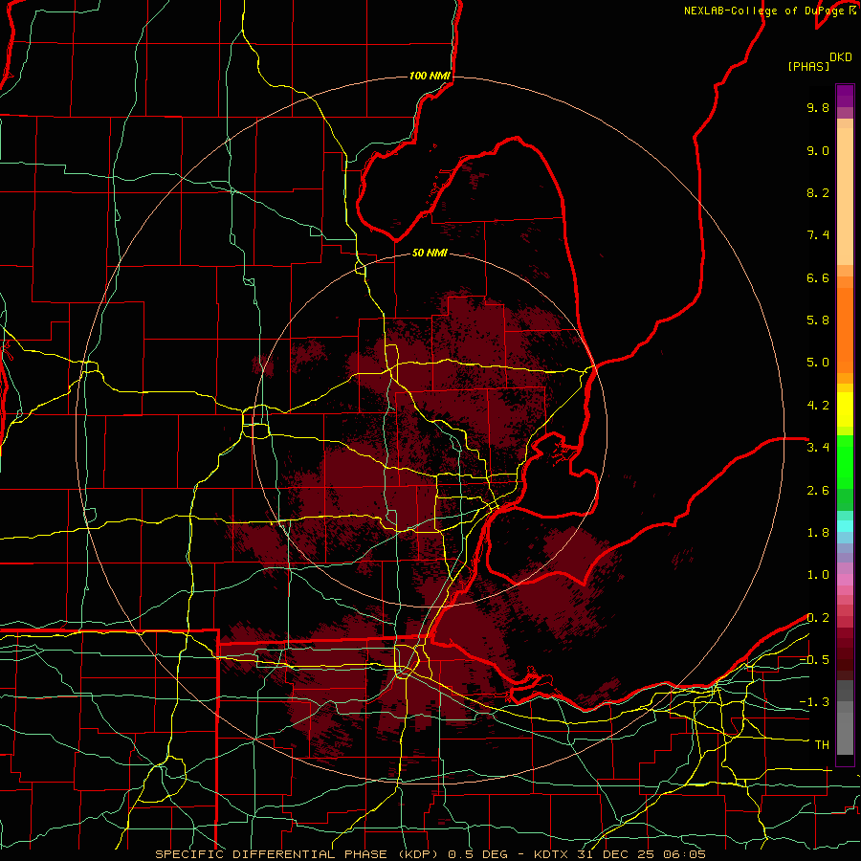Click the -0.5 scale label
This screenshot has height=861, width=861.
[x=814, y=660]
